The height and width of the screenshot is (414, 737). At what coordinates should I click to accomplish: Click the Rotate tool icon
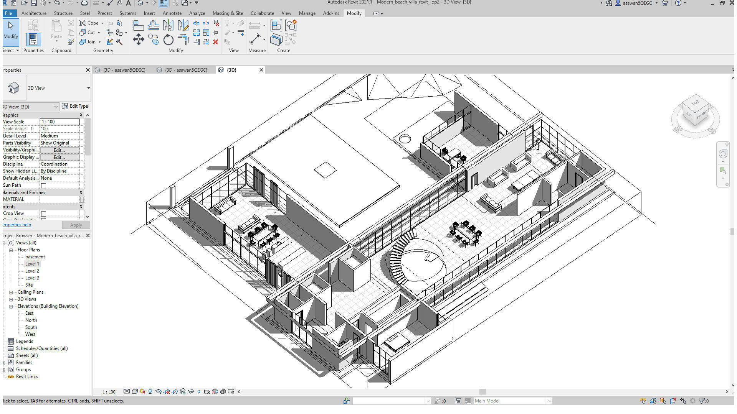[x=168, y=39]
